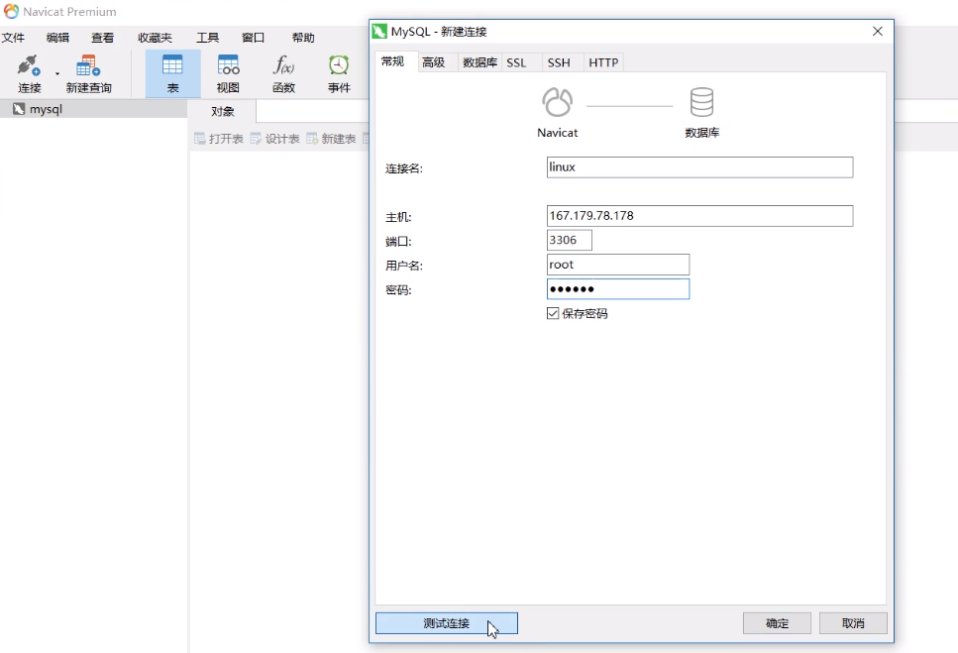Click the Function (函数) toolbar icon

[x=283, y=74]
